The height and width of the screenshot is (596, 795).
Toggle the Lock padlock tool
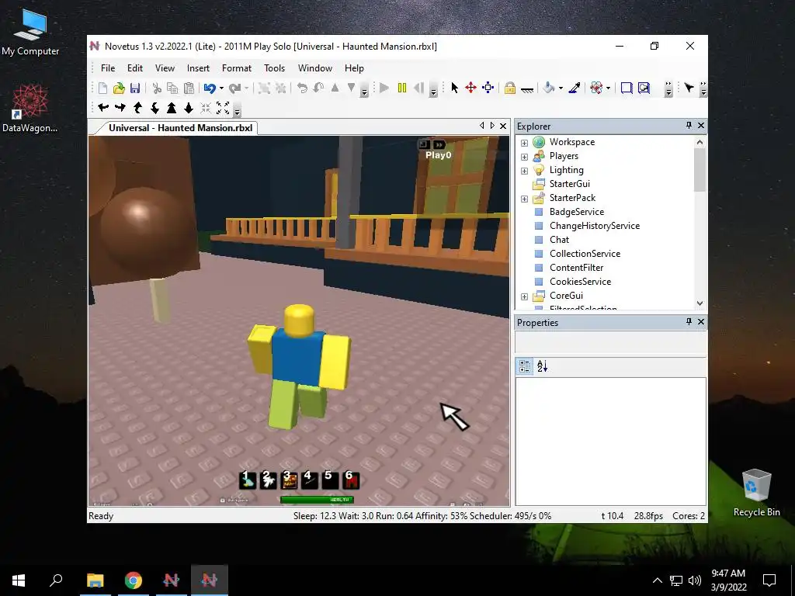(x=509, y=88)
